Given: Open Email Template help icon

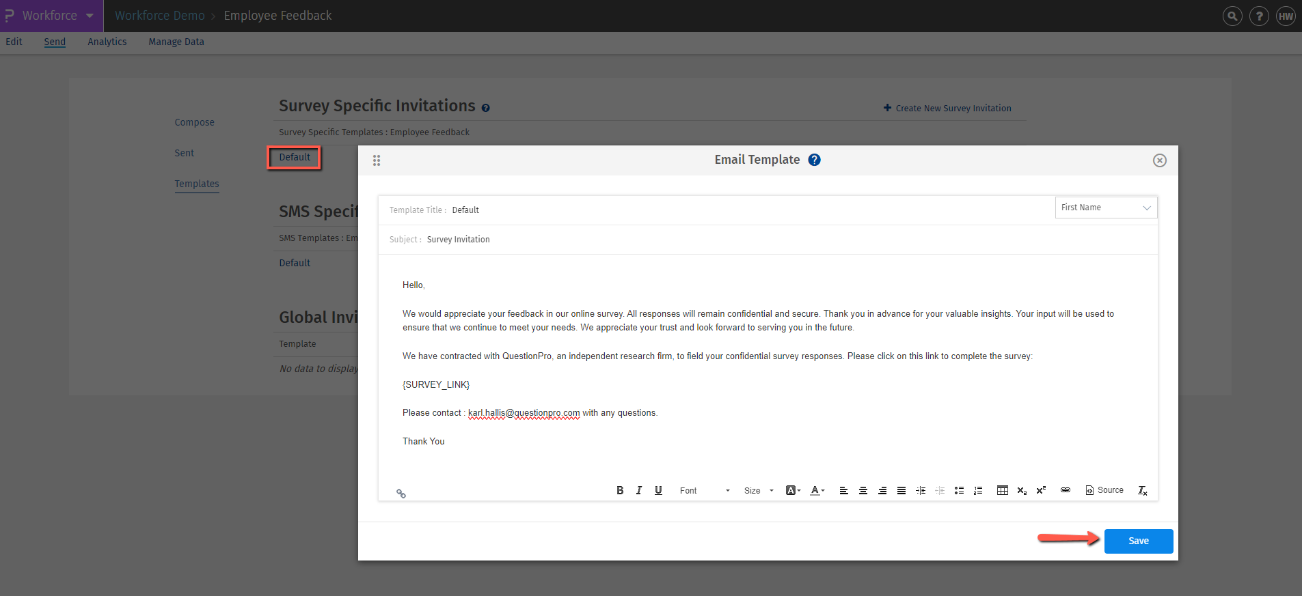Looking at the screenshot, I should tap(814, 160).
